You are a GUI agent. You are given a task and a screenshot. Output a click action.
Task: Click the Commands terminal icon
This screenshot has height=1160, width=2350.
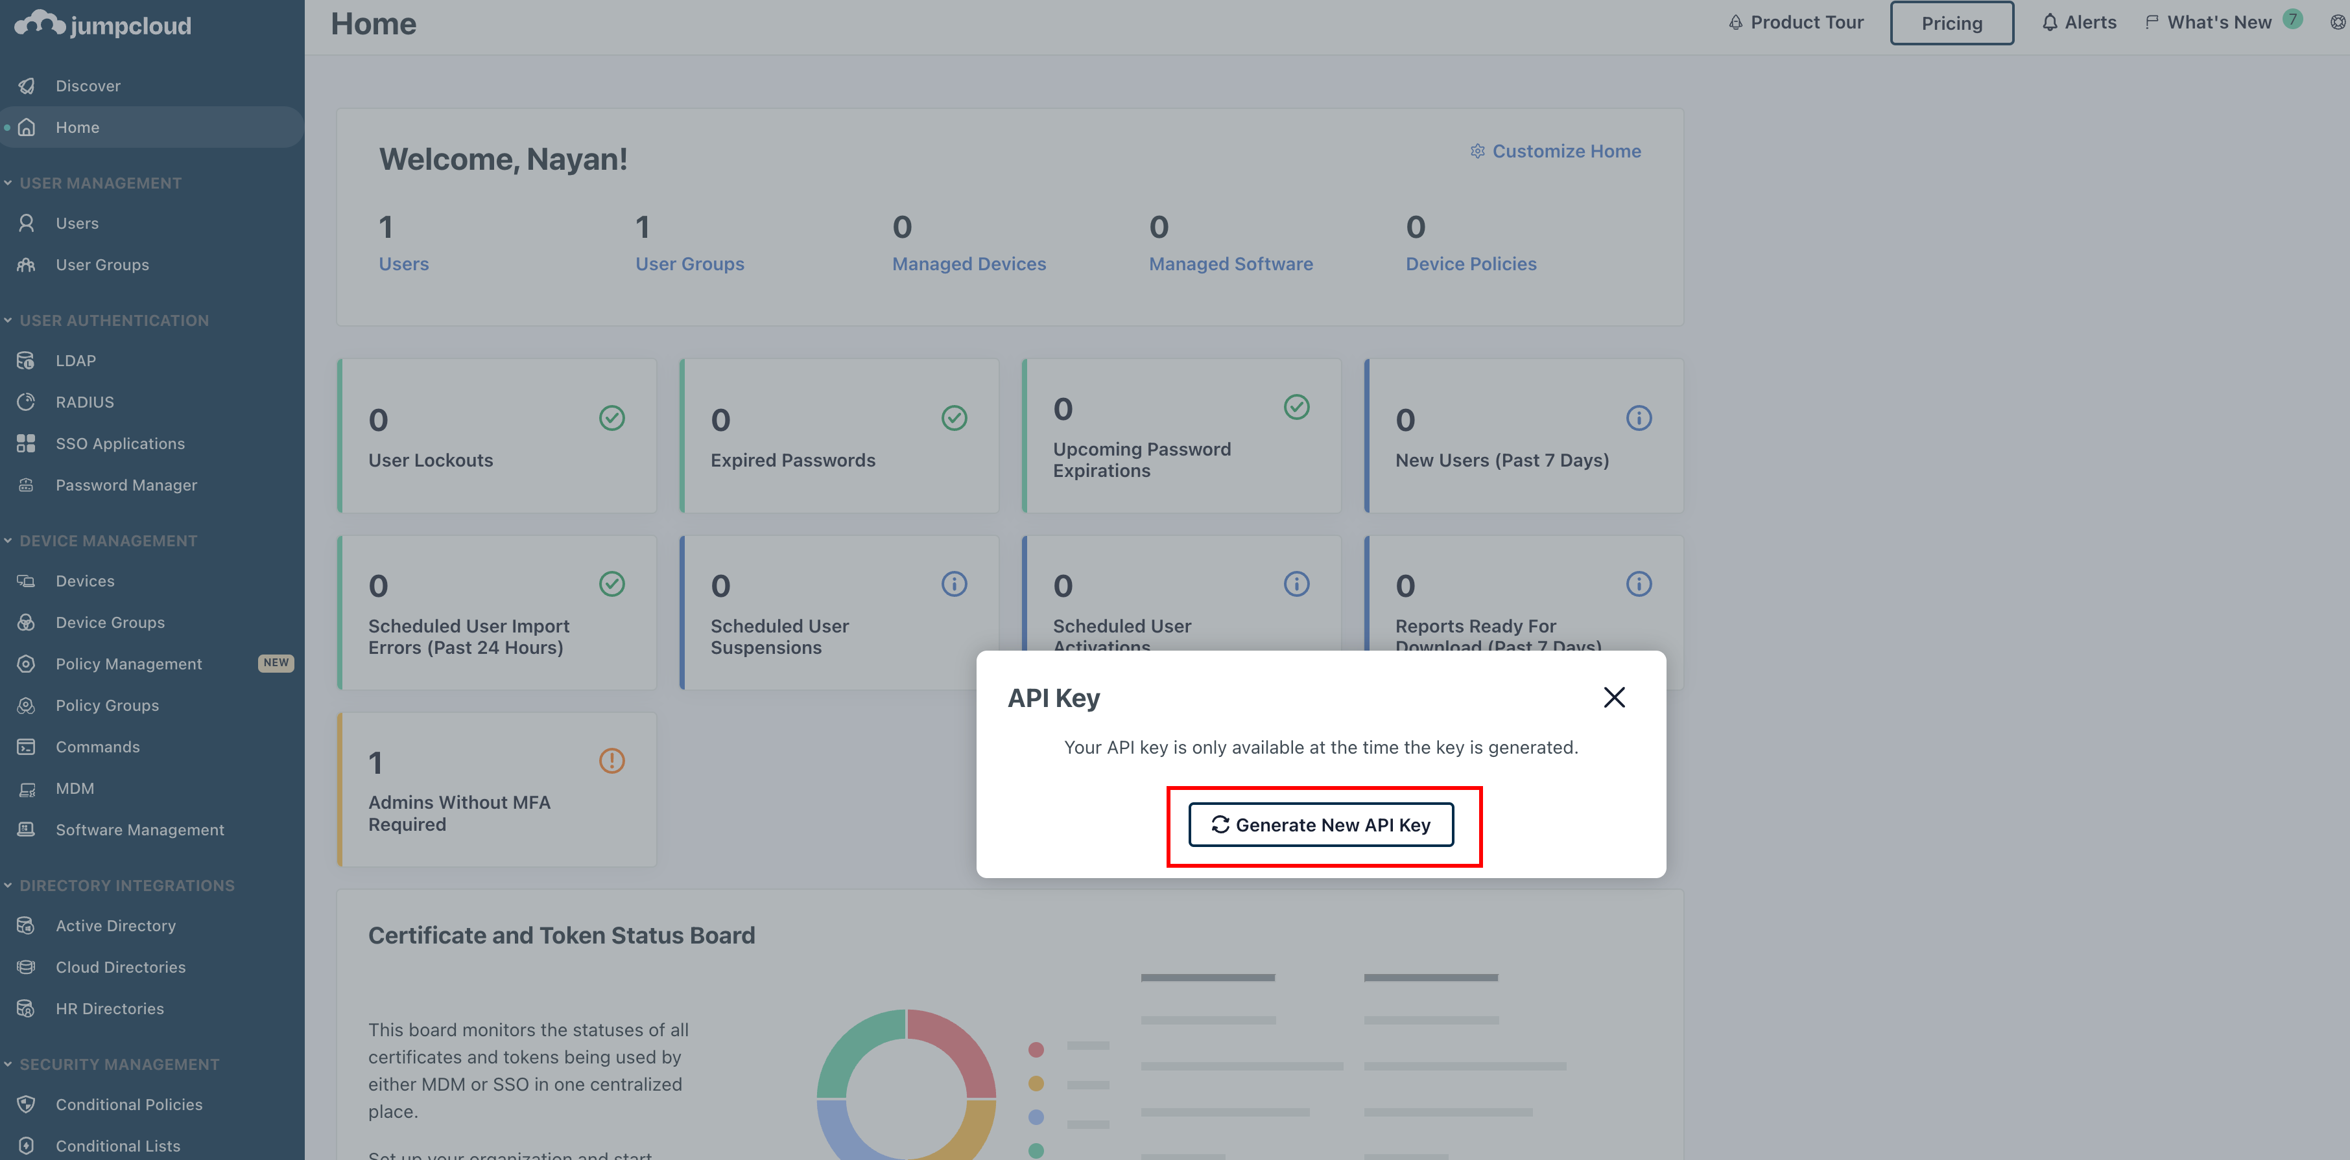tap(27, 747)
